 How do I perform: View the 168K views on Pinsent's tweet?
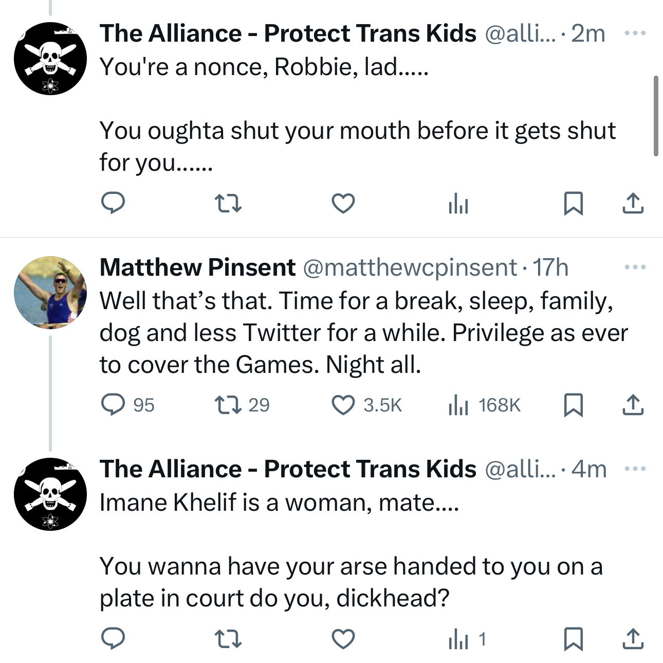pyautogui.click(x=485, y=405)
